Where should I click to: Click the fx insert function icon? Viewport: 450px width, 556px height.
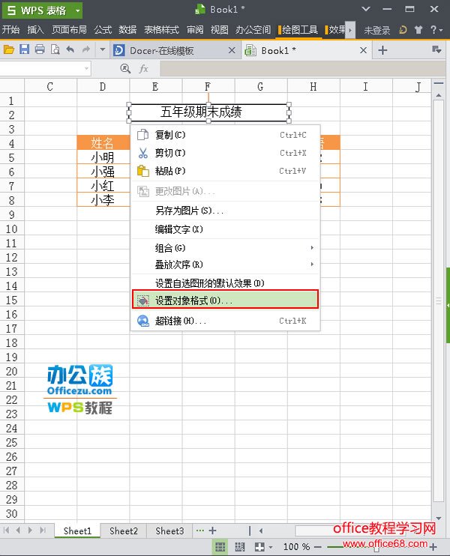(144, 68)
